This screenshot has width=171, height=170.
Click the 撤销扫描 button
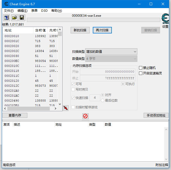coord(151,30)
